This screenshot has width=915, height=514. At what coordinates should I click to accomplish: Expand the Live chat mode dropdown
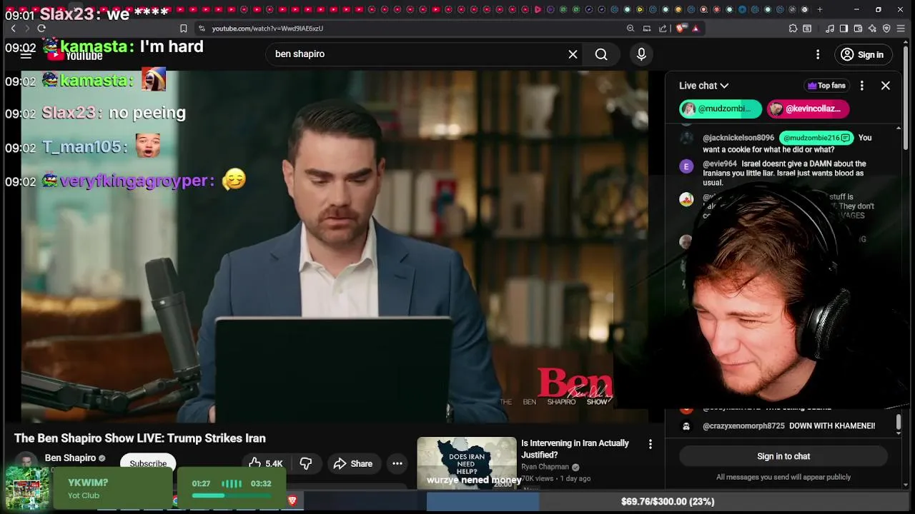click(x=704, y=86)
